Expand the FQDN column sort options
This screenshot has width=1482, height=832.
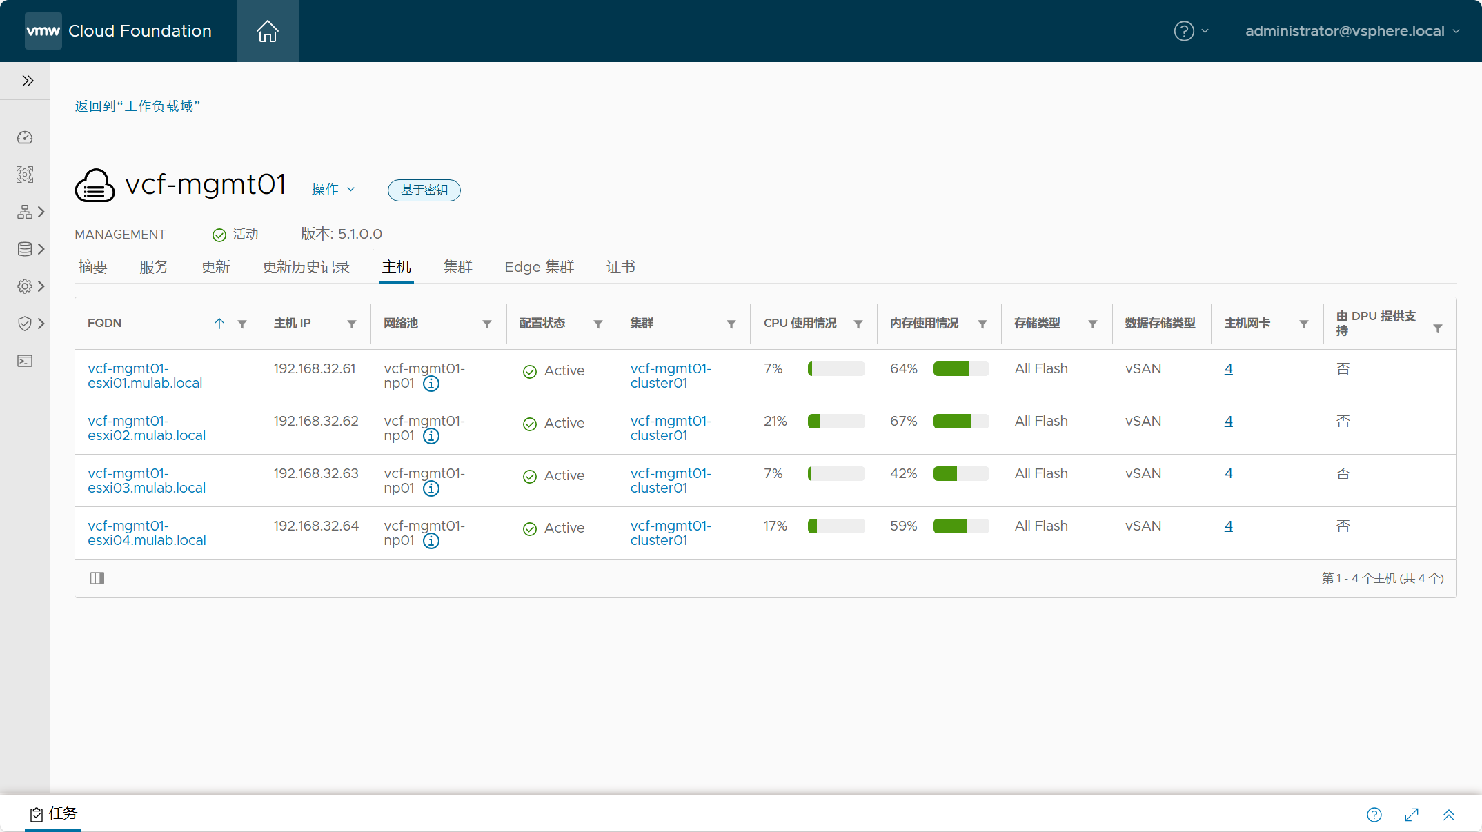click(x=217, y=324)
